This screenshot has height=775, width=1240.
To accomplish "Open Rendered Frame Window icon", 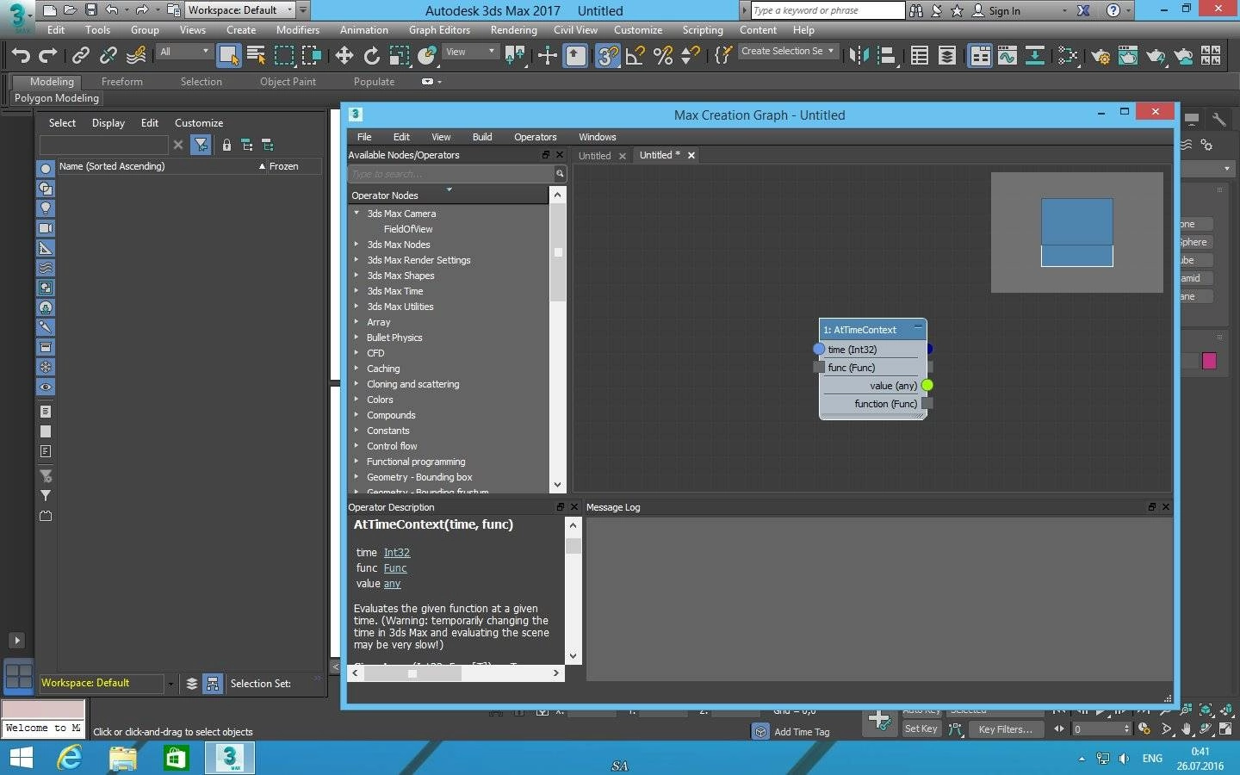I will (1128, 56).
